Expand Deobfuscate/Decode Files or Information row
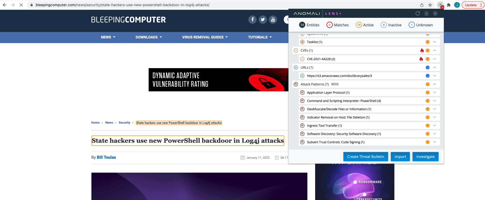The height and width of the screenshot is (200, 485). click(x=435, y=109)
